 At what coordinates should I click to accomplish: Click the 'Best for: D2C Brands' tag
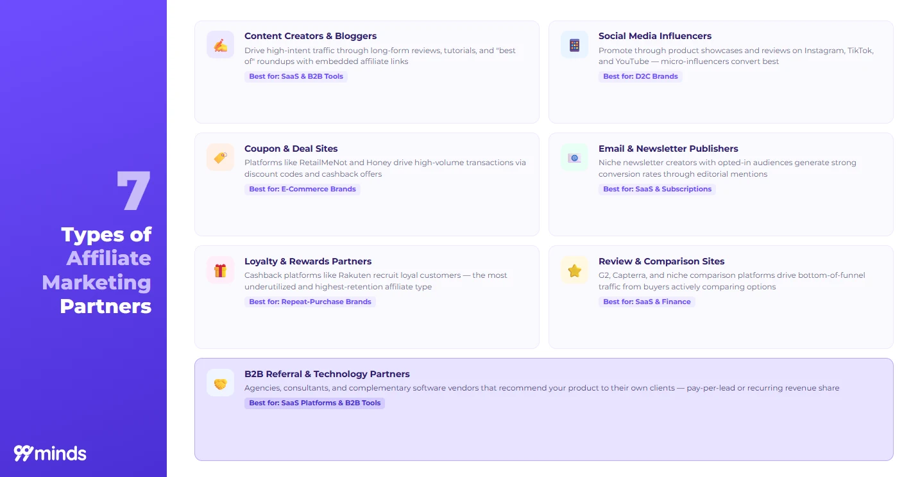pos(640,76)
